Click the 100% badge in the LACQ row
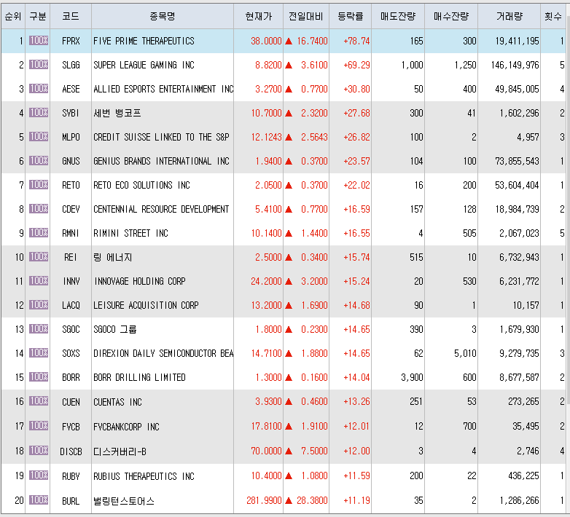This screenshot has height=517, width=570. [39, 304]
